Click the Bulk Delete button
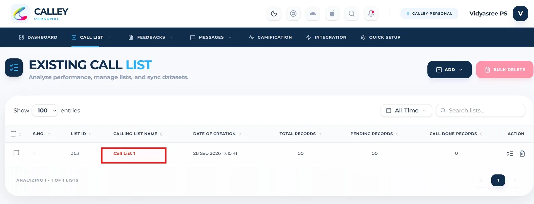The height and width of the screenshot is (204, 534). [x=505, y=70]
